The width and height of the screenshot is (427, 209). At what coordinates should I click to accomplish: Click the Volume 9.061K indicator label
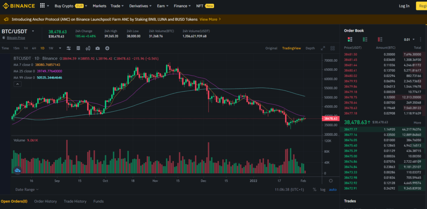(x=26, y=140)
